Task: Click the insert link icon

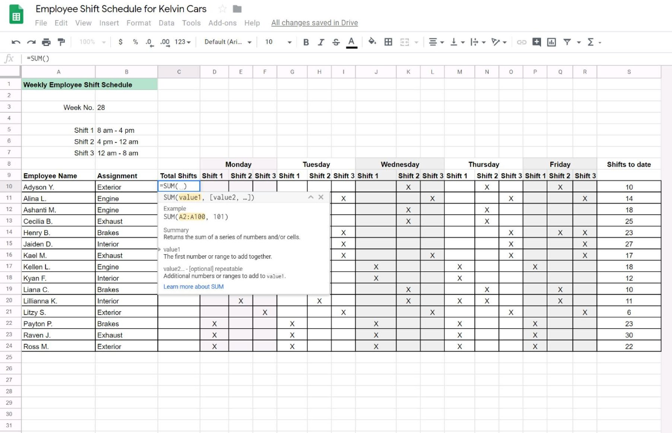Action: coord(522,42)
